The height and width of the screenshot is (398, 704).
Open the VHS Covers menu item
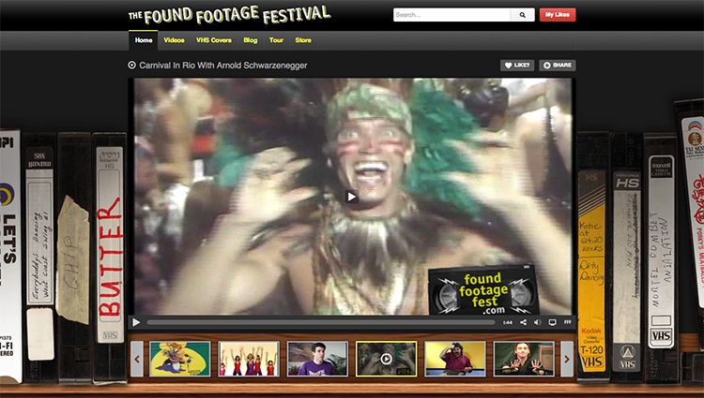(214, 40)
